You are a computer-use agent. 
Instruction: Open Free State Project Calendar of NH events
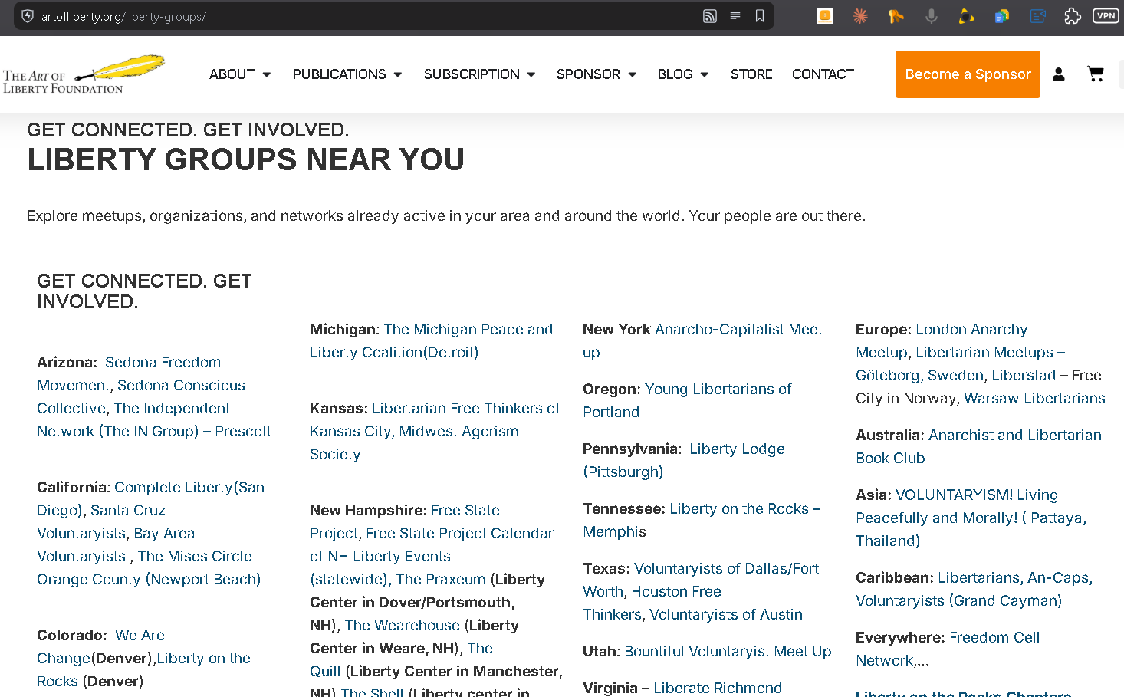coord(432,556)
